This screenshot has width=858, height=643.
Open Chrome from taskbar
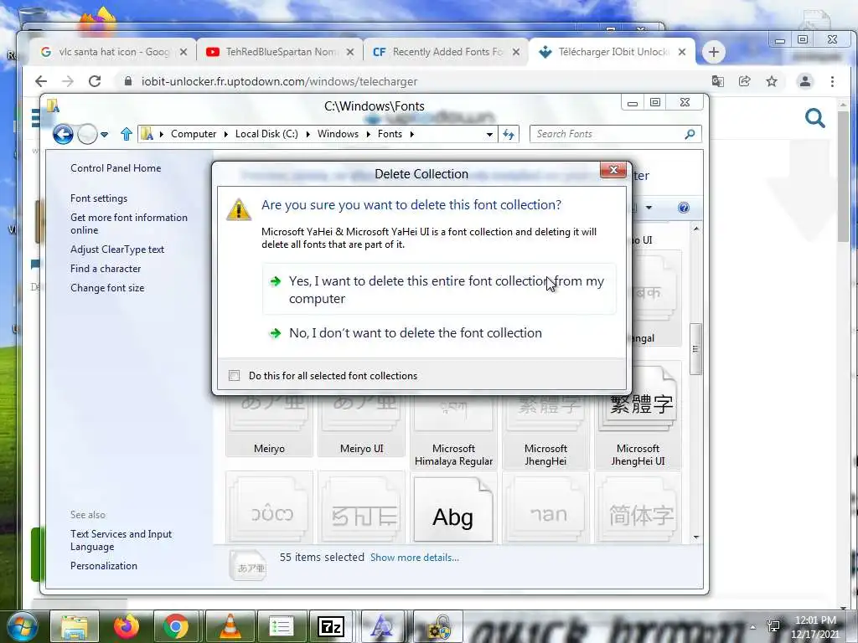click(176, 627)
